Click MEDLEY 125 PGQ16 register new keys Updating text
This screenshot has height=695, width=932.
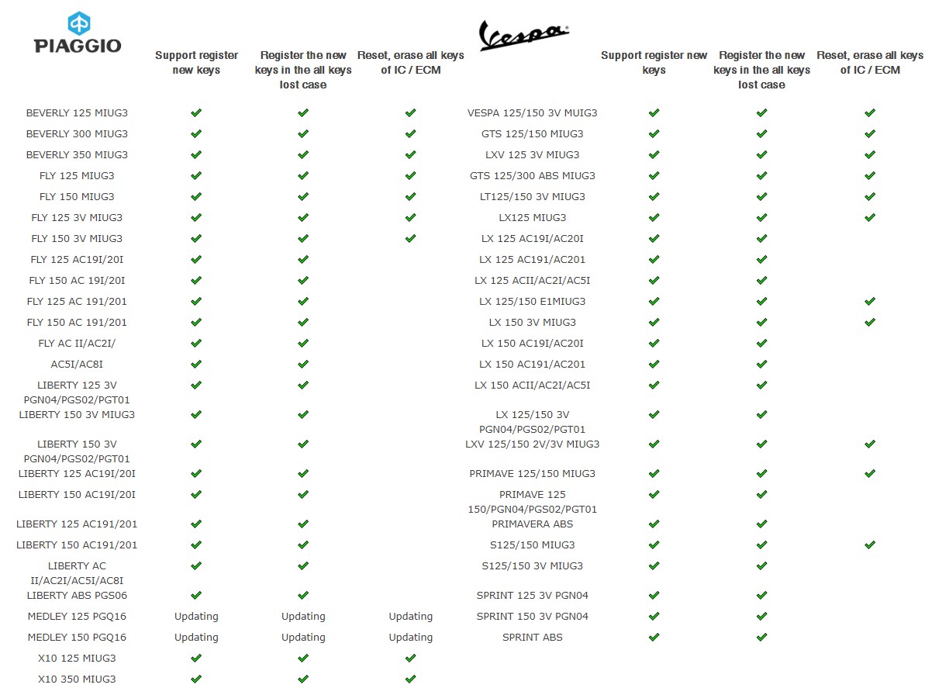(x=196, y=617)
